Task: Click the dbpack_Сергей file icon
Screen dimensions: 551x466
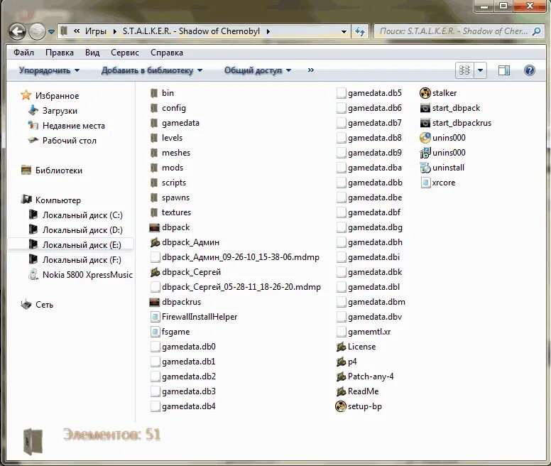Action: 155,272
